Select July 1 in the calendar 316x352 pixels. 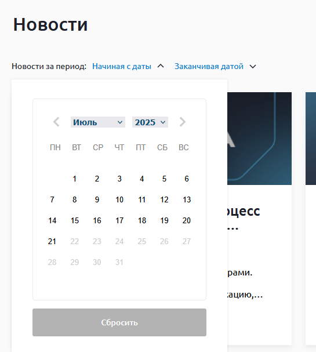point(75,179)
